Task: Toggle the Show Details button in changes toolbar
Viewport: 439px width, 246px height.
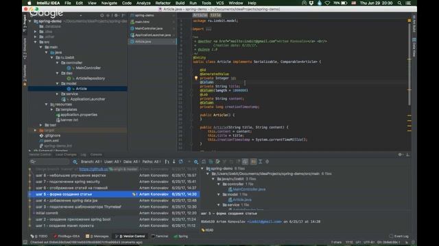Action: click(245, 161)
